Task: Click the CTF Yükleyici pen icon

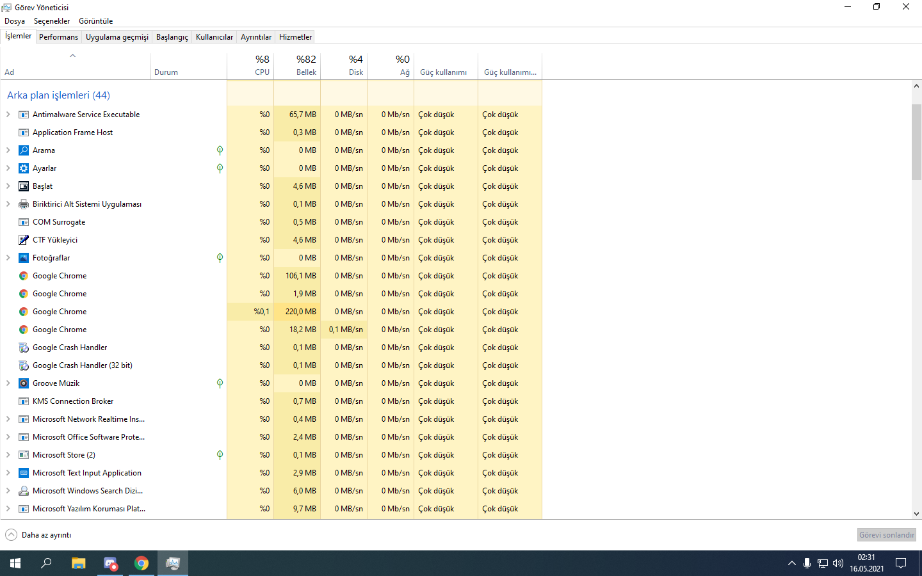Action: [24, 240]
